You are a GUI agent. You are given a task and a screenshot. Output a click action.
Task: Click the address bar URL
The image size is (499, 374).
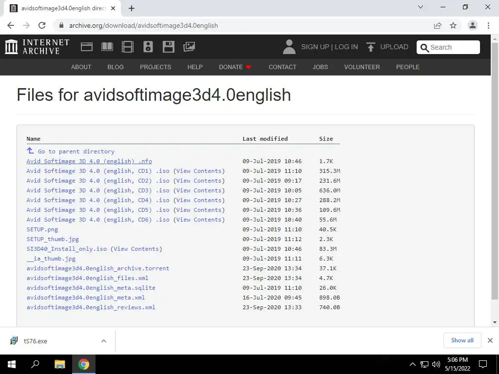(144, 25)
